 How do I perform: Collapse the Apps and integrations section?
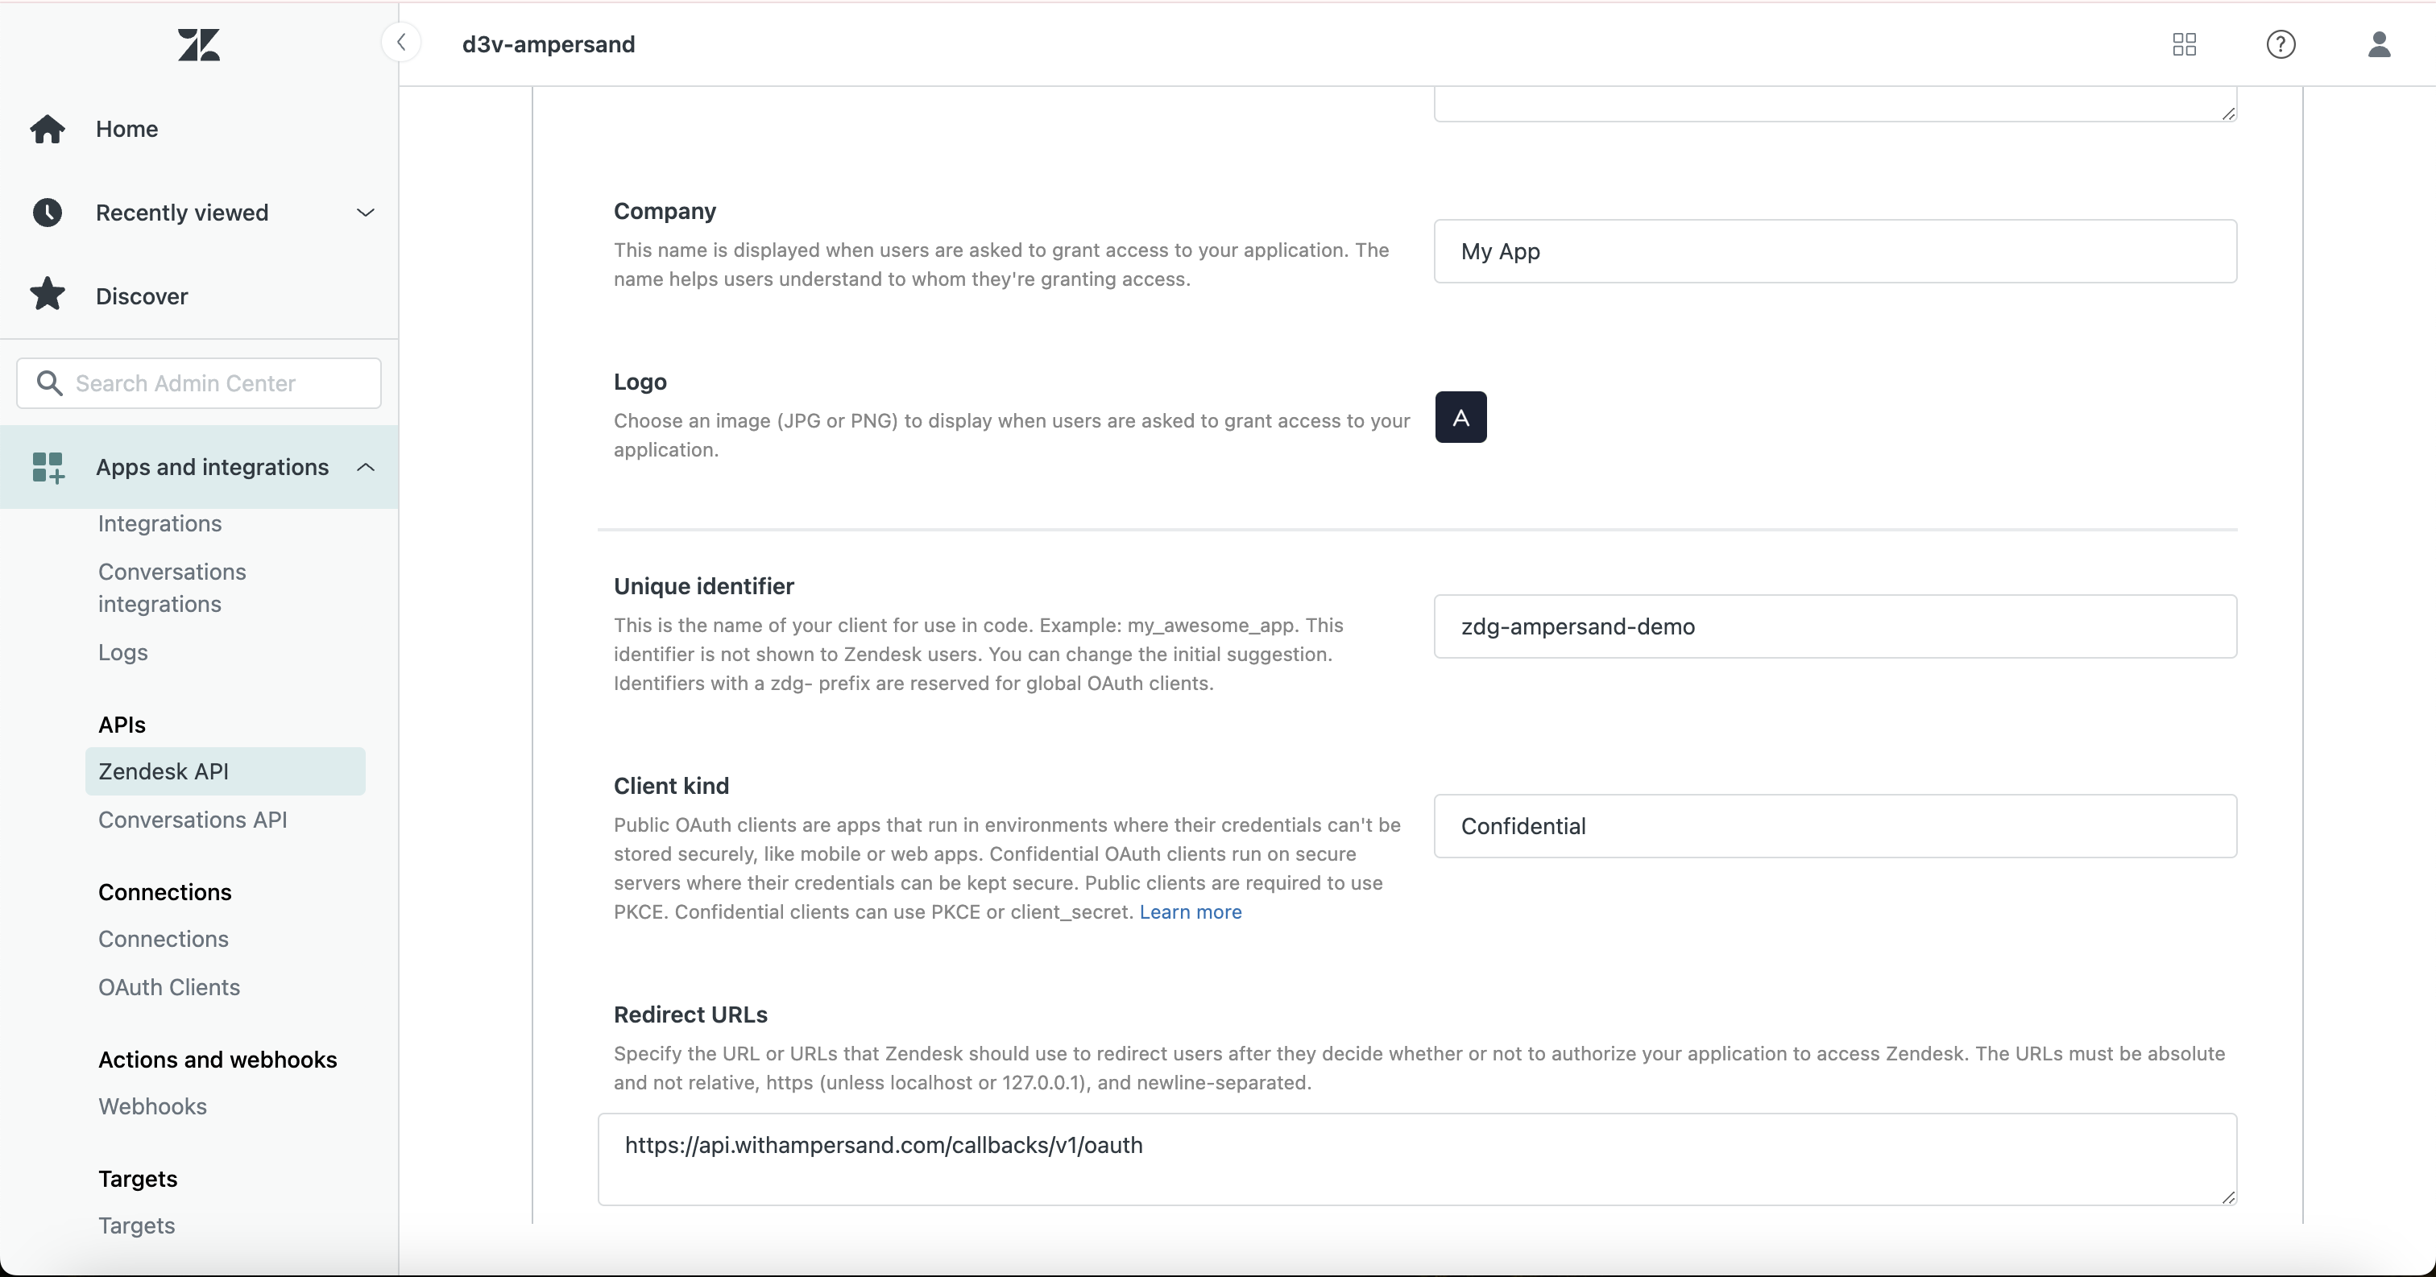click(366, 467)
